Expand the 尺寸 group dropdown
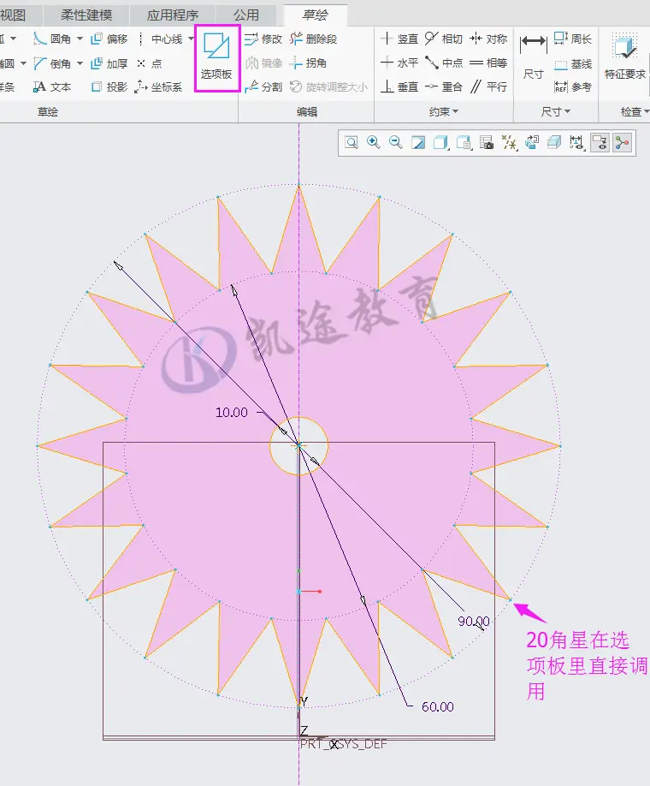Screen dimensions: 650x786 [x=555, y=112]
